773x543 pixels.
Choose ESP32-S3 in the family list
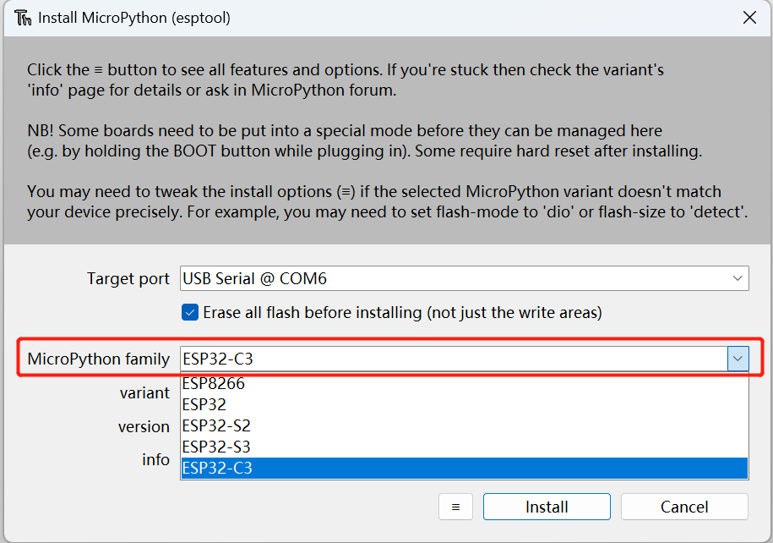(465, 447)
